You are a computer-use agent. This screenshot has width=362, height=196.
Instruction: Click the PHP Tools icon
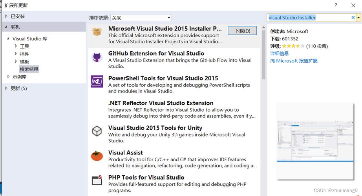tap(97, 180)
